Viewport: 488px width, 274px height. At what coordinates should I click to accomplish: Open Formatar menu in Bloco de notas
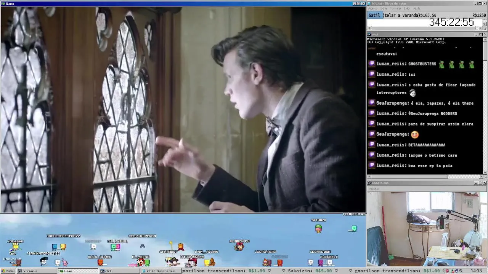(395, 8)
